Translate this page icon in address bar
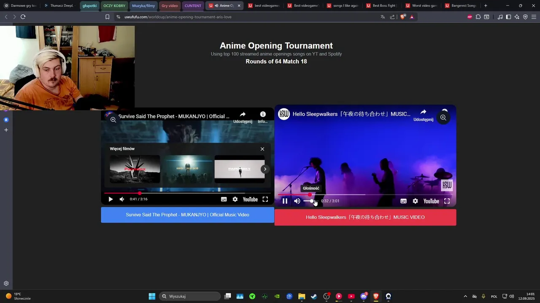Screen dimensions: 540x303 [383, 17]
